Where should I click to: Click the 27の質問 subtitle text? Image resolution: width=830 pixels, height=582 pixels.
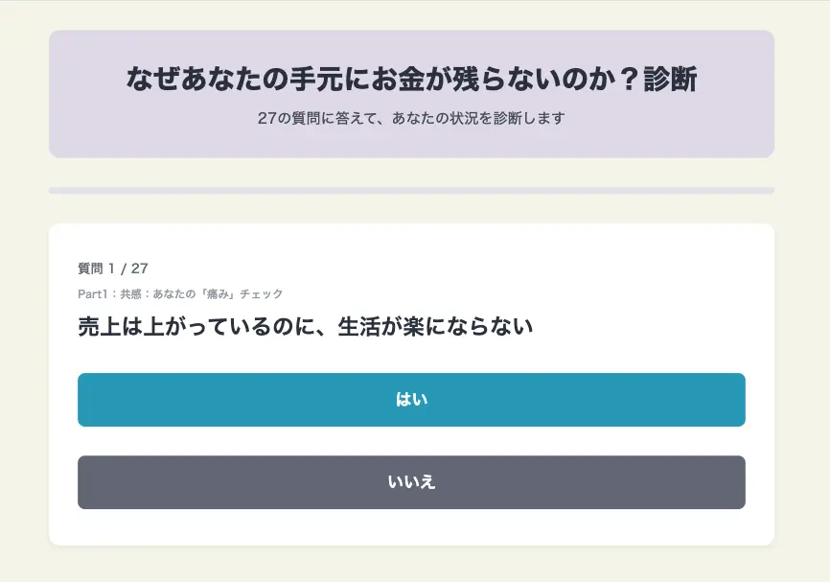point(411,119)
